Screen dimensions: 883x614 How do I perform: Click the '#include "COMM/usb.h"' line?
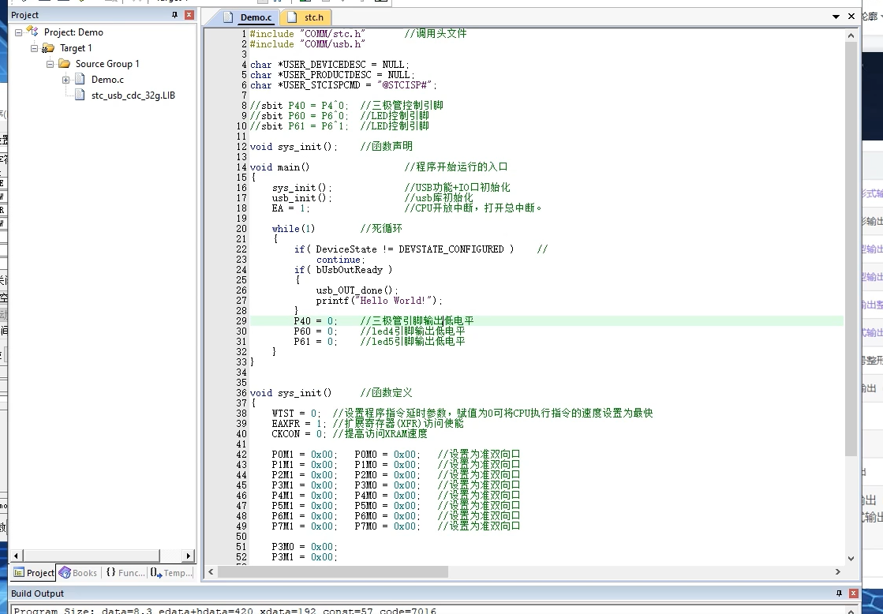308,44
